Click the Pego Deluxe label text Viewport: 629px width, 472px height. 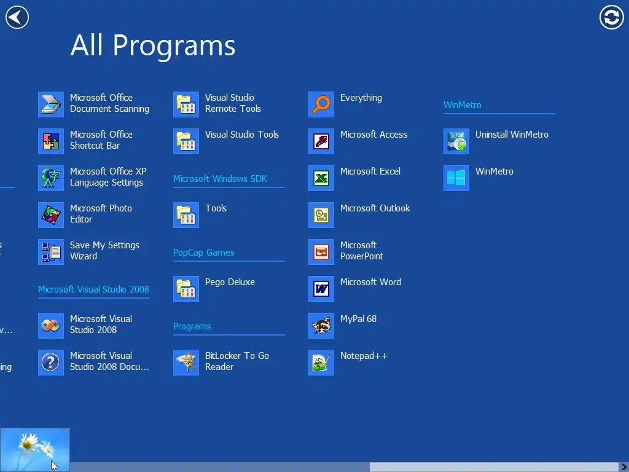coord(230,282)
